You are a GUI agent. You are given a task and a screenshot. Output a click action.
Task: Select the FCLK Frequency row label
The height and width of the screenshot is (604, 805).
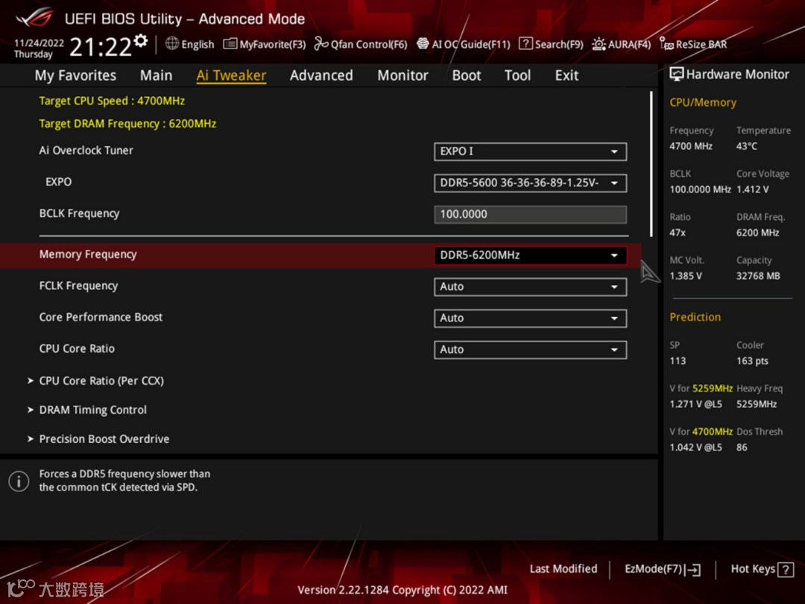point(78,286)
